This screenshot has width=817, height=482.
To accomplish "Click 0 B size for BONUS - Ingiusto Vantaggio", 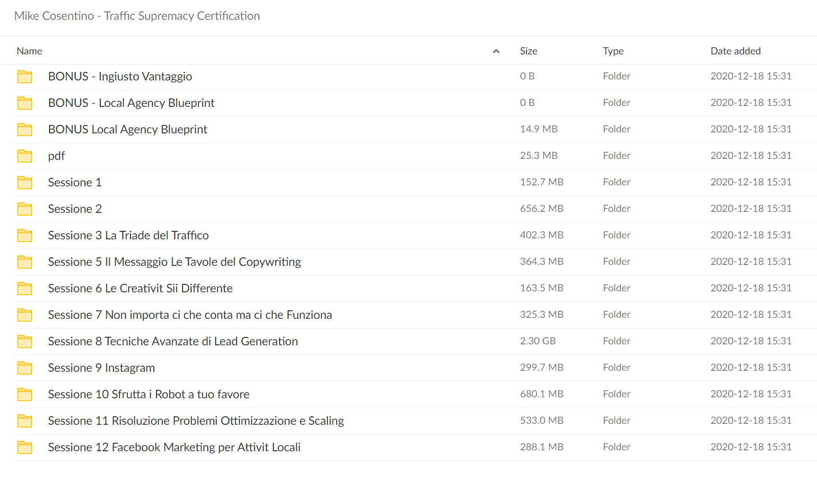I will pos(527,76).
